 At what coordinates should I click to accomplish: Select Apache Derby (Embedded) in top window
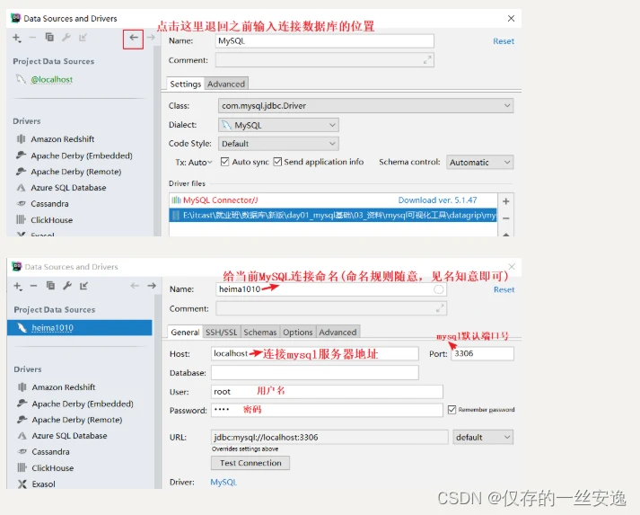[x=82, y=155]
